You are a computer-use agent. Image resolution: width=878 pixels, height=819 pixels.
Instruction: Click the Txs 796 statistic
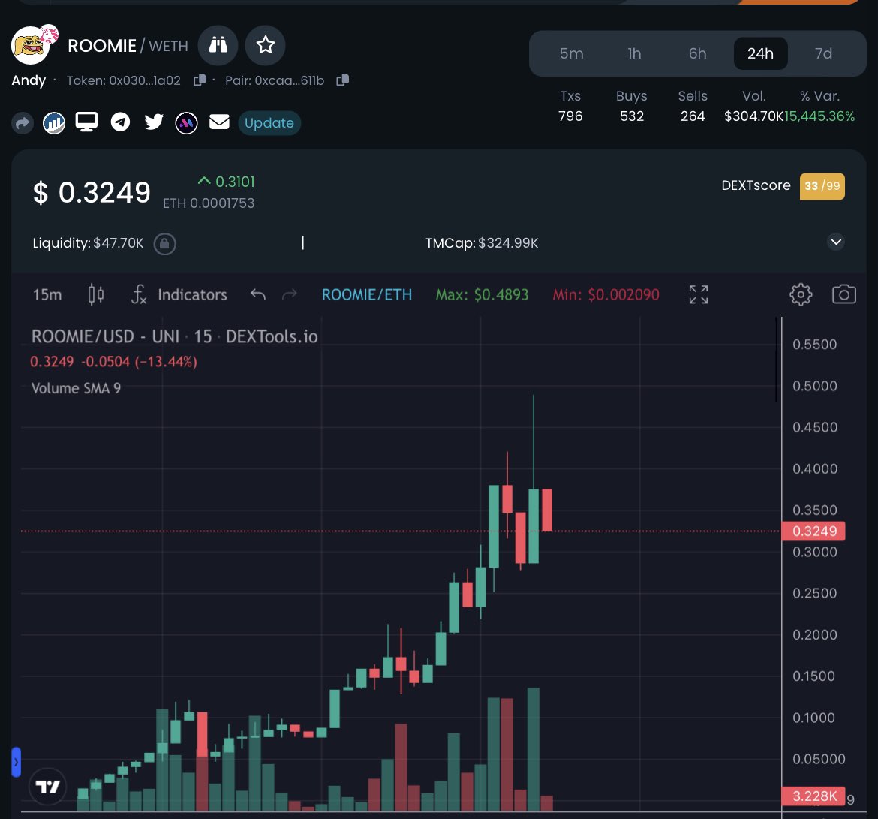click(570, 106)
